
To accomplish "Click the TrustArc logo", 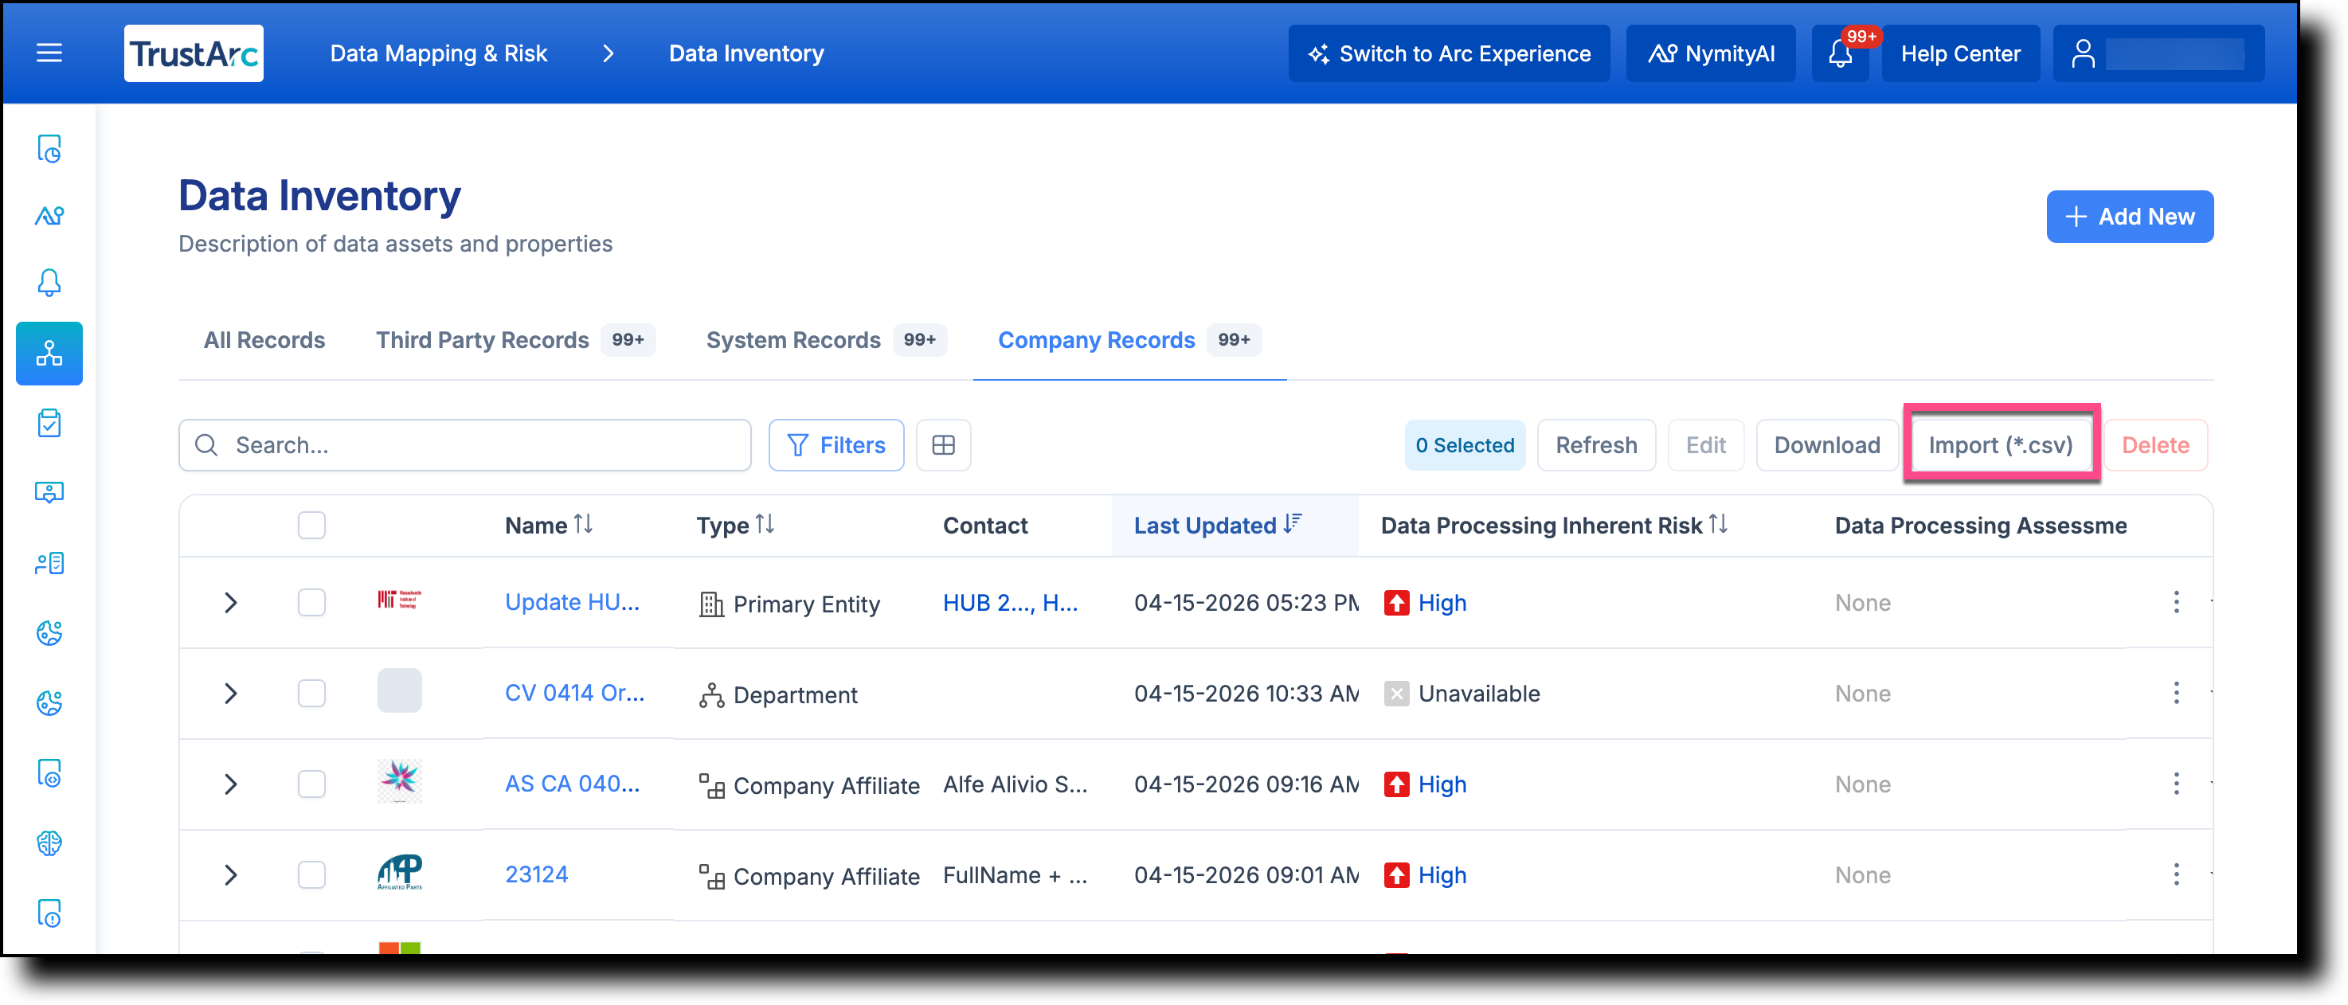I will pos(194,53).
